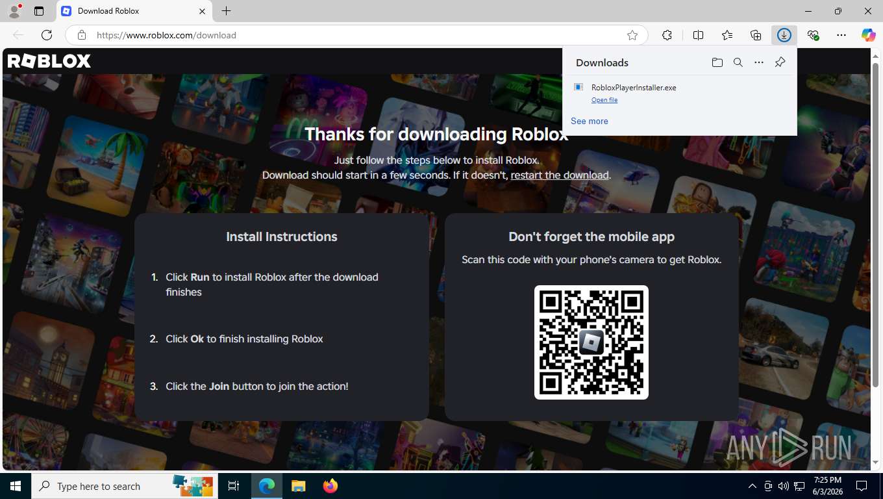Show hidden tray icons chevron

pyautogui.click(x=752, y=486)
